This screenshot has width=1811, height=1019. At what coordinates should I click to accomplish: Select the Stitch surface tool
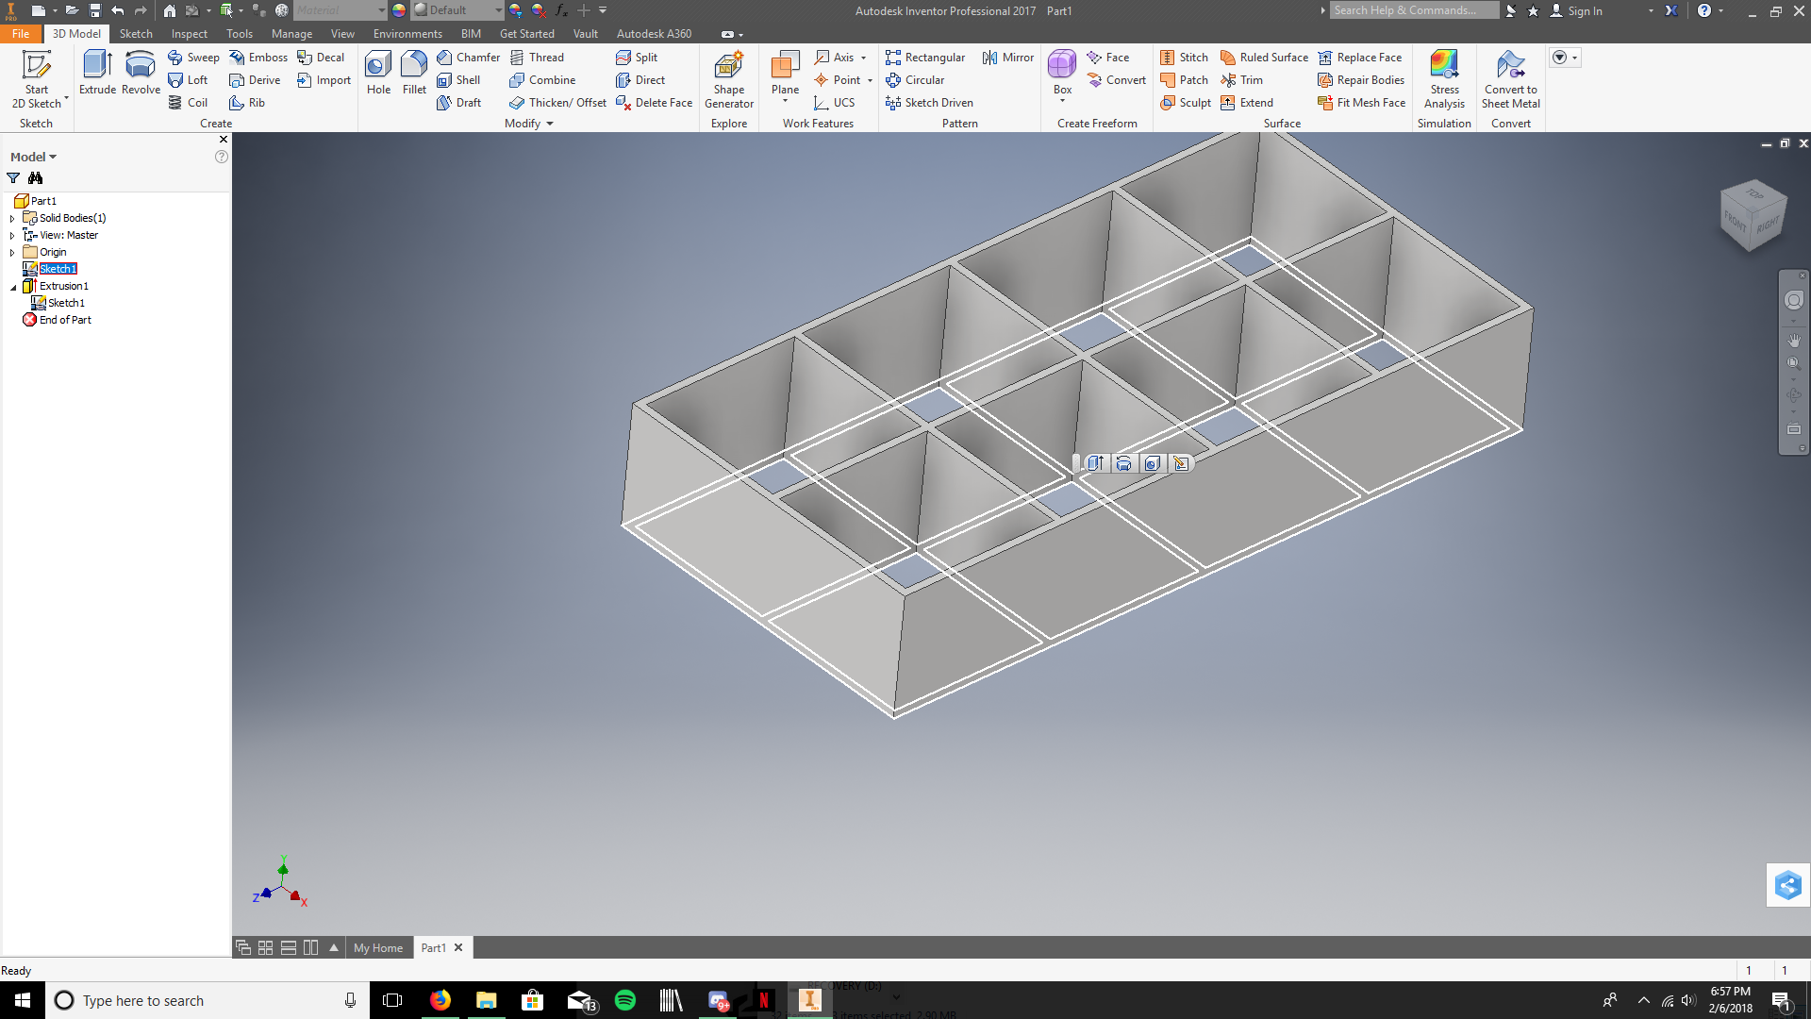click(1185, 58)
